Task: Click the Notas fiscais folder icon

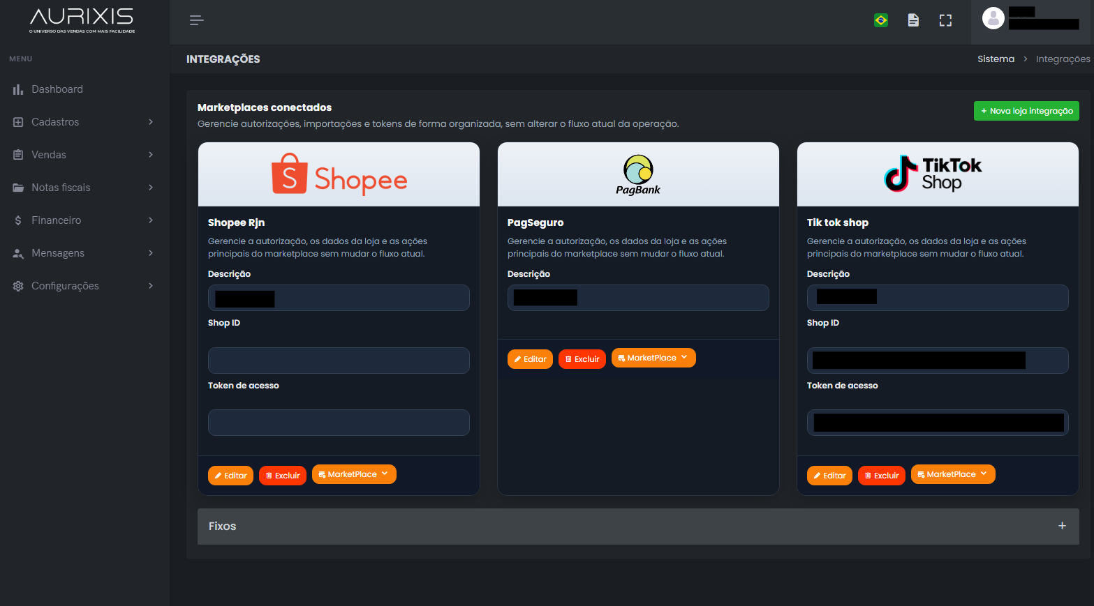Action: (x=18, y=188)
